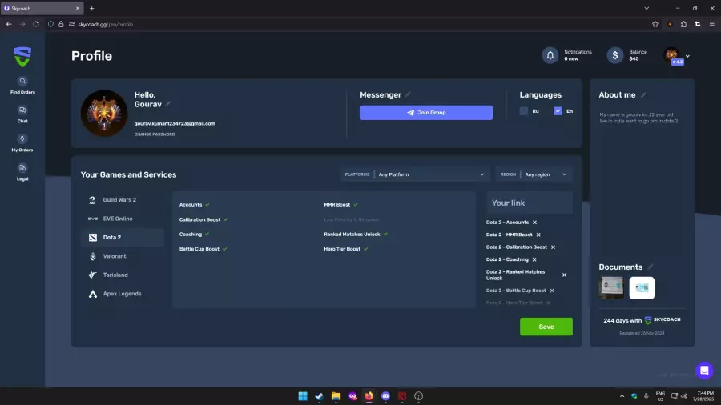Show hidden system tray icons
The image size is (721, 405).
622,396
